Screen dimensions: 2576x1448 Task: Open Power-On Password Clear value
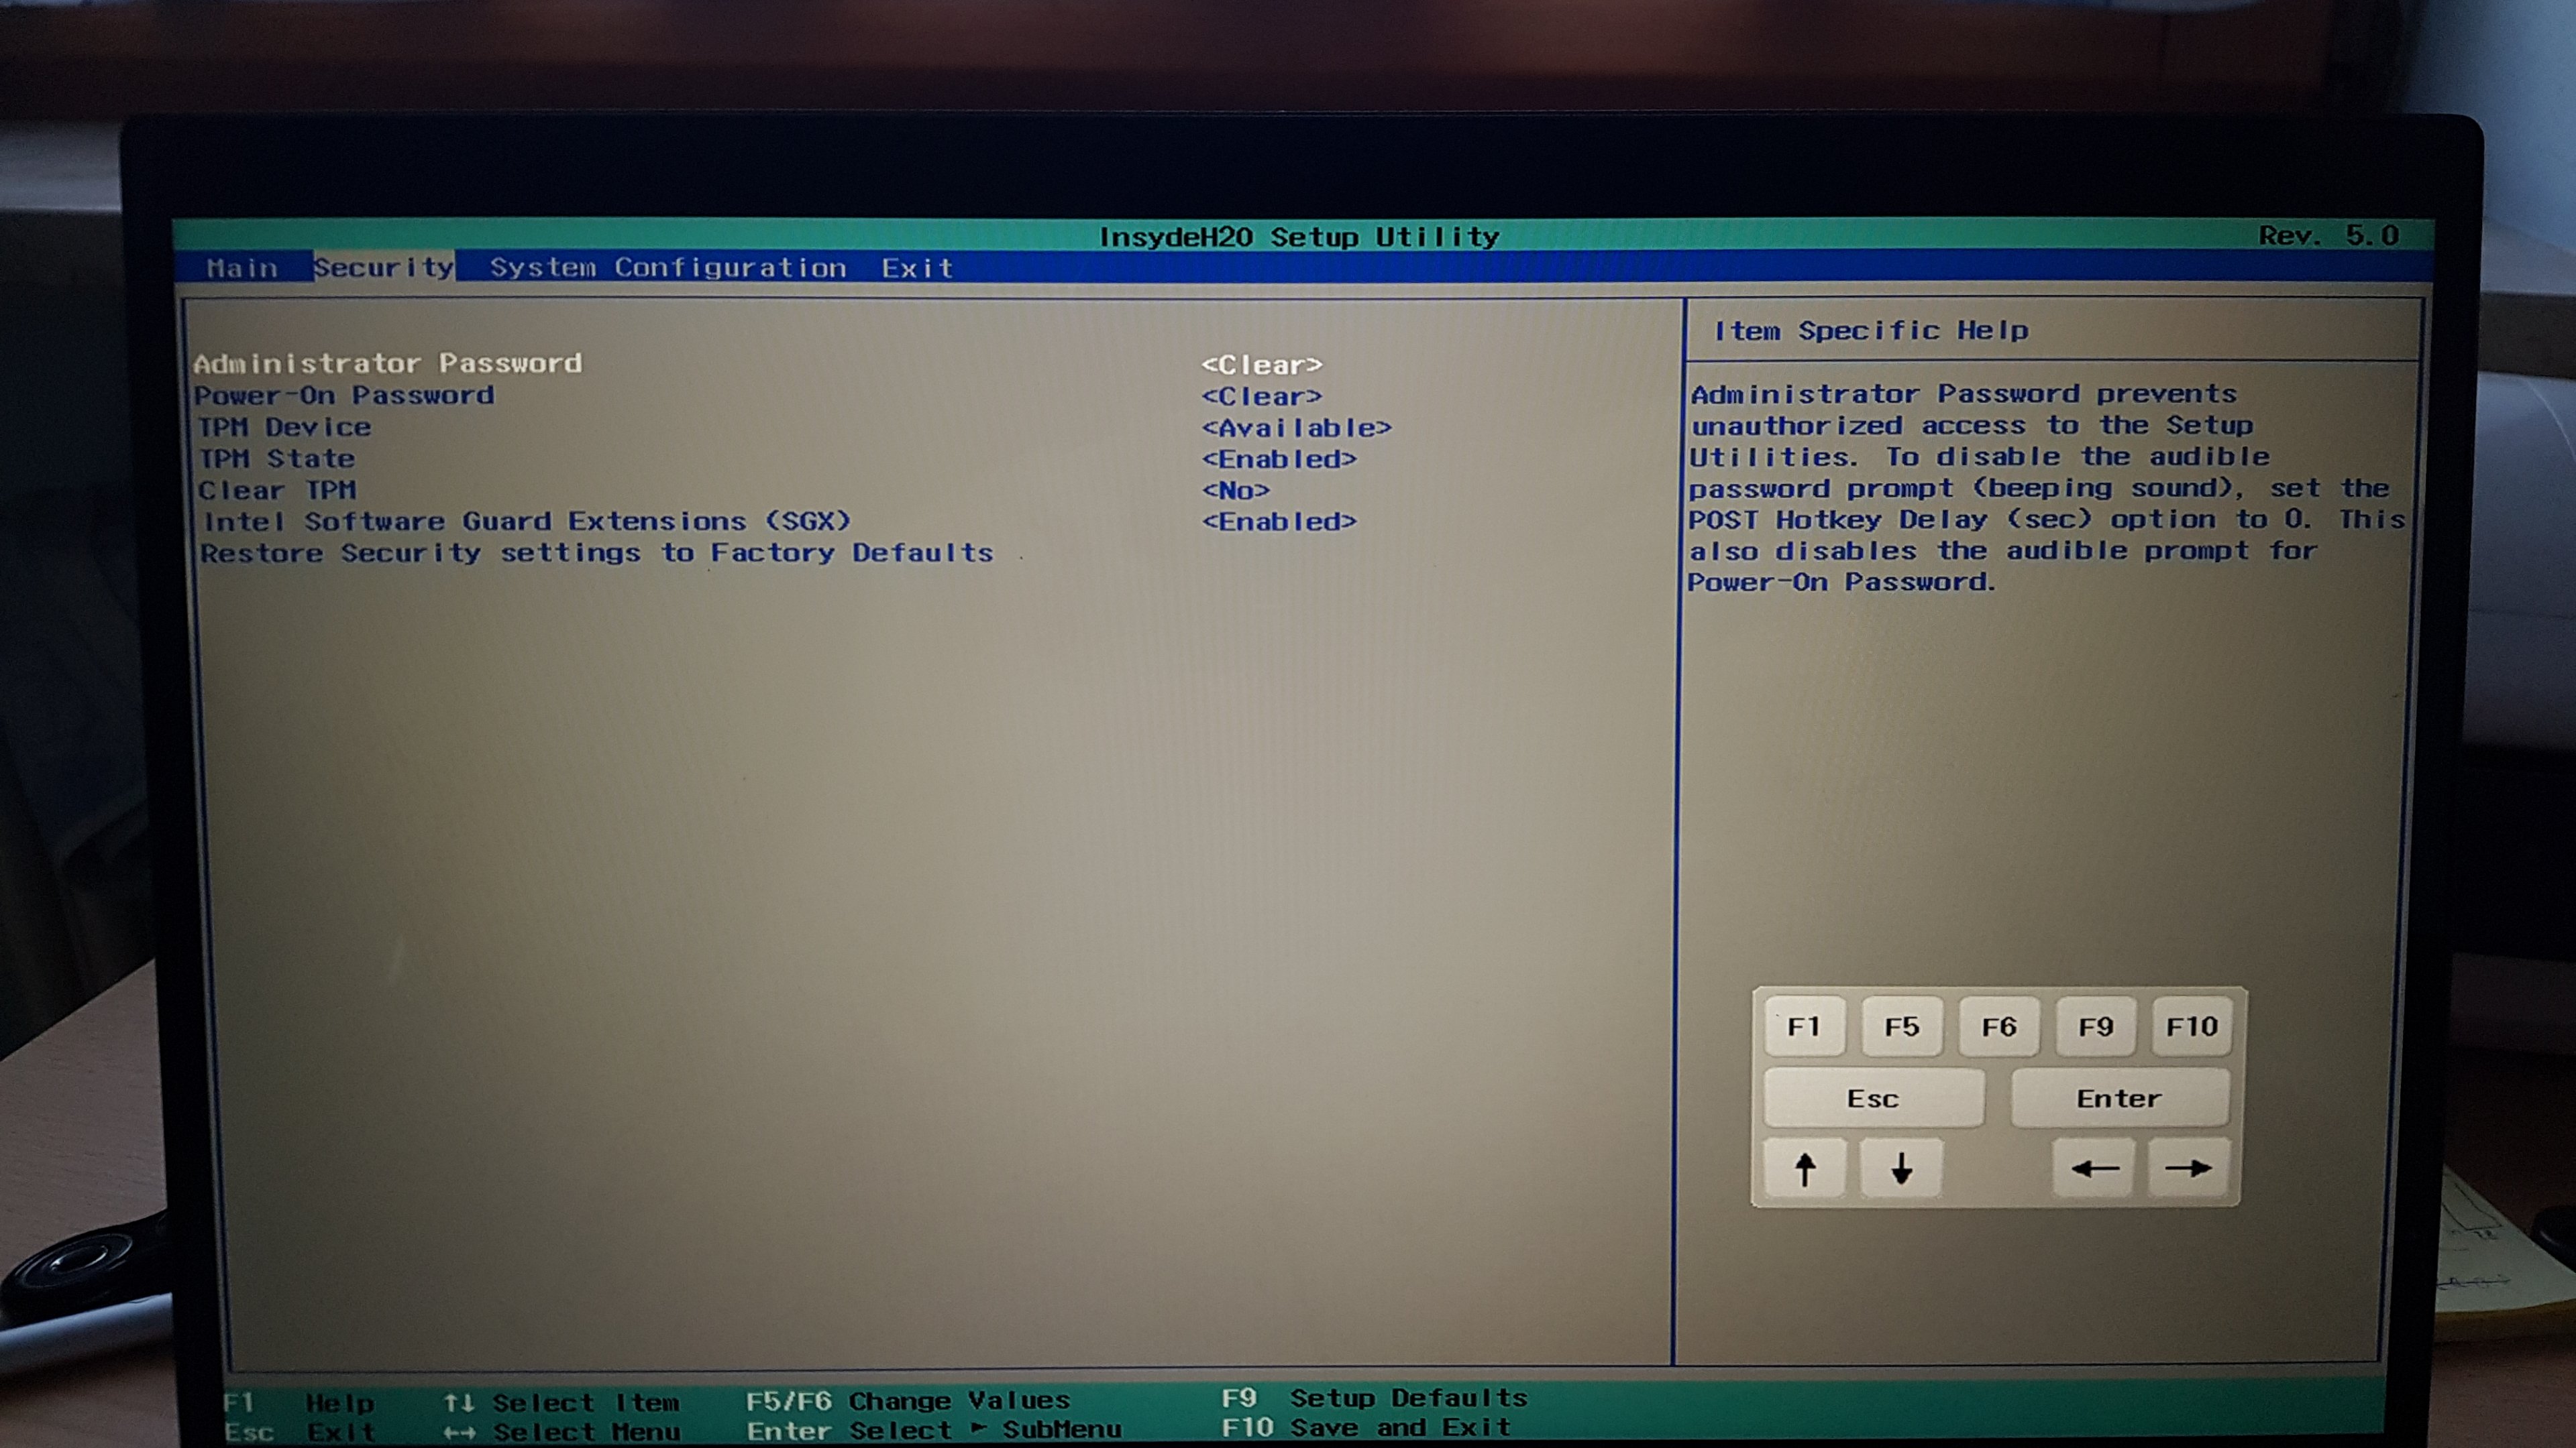(x=1261, y=397)
